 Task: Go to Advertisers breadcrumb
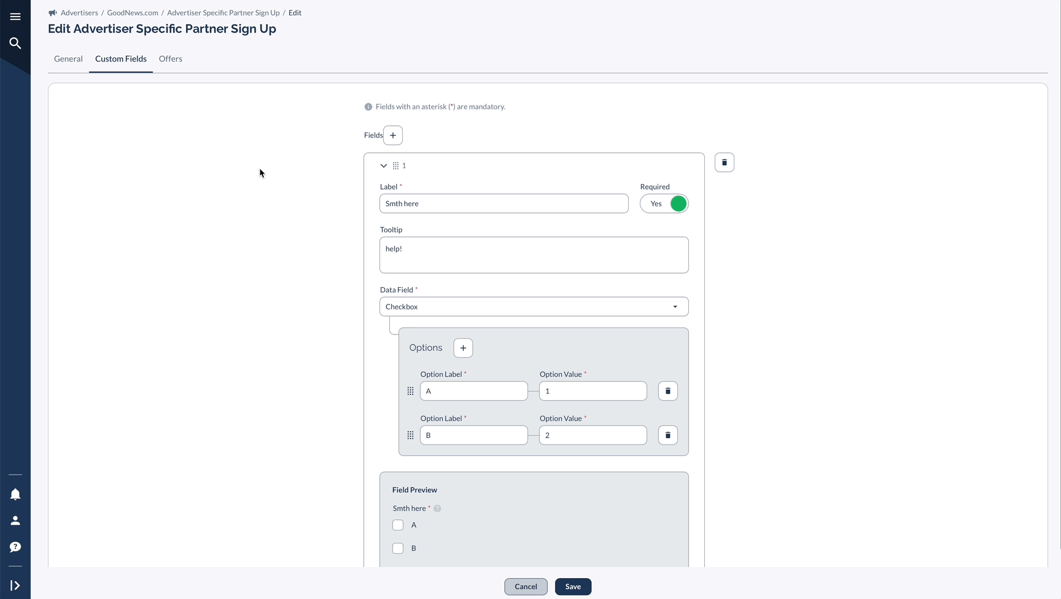(x=79, y=13)
